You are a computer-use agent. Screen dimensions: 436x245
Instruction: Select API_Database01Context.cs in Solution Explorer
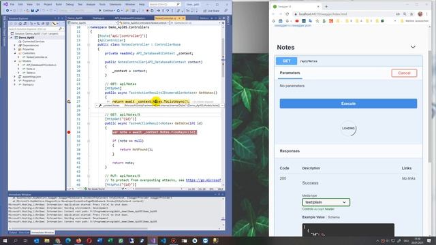[x=41, y=65]
